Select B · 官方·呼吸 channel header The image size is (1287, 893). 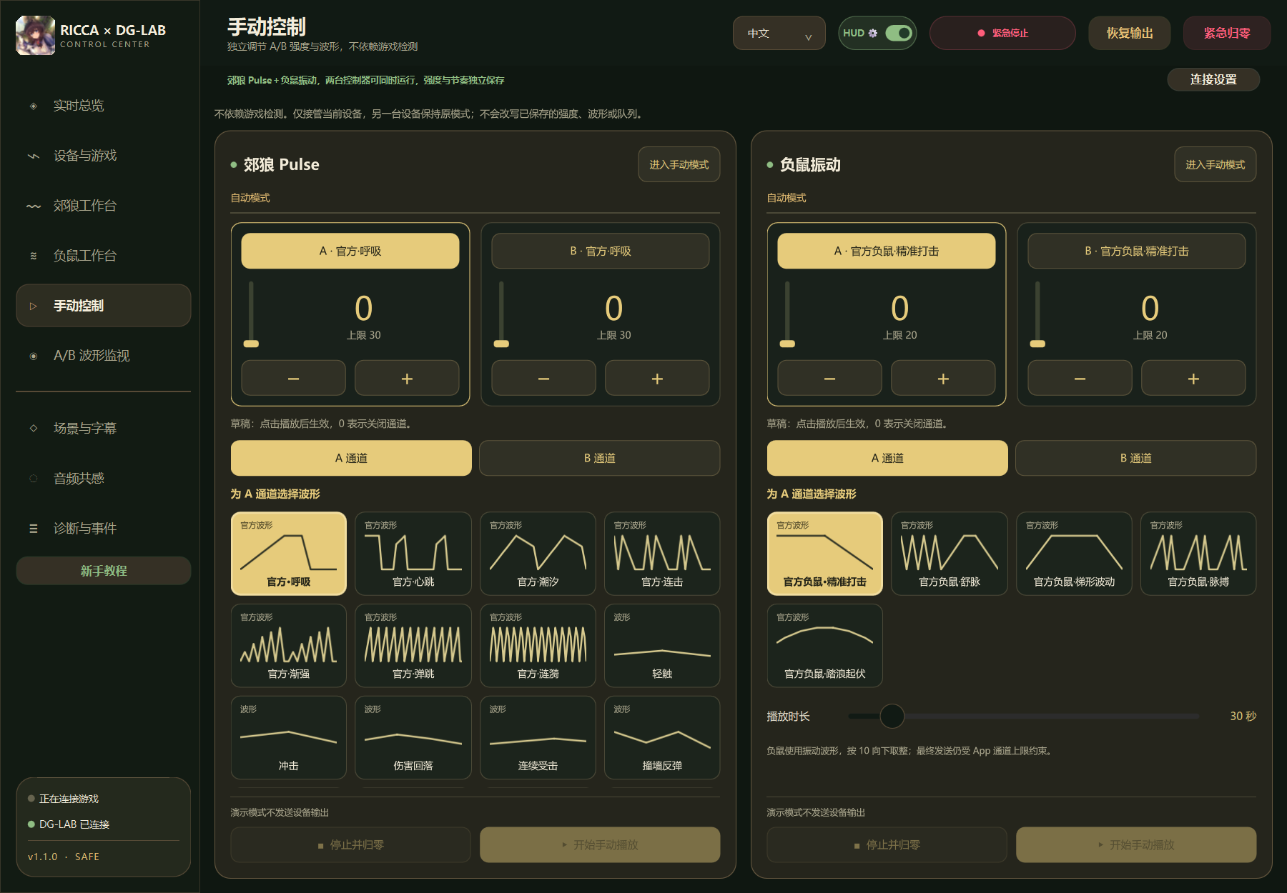click(601, 251)
